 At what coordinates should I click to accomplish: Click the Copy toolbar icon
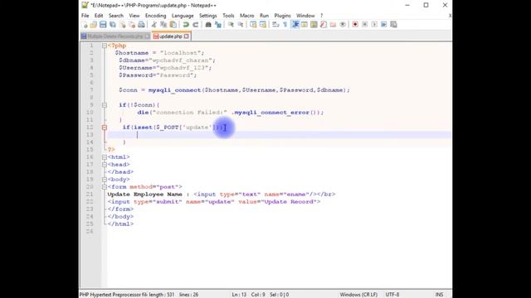tap(163, 25)
